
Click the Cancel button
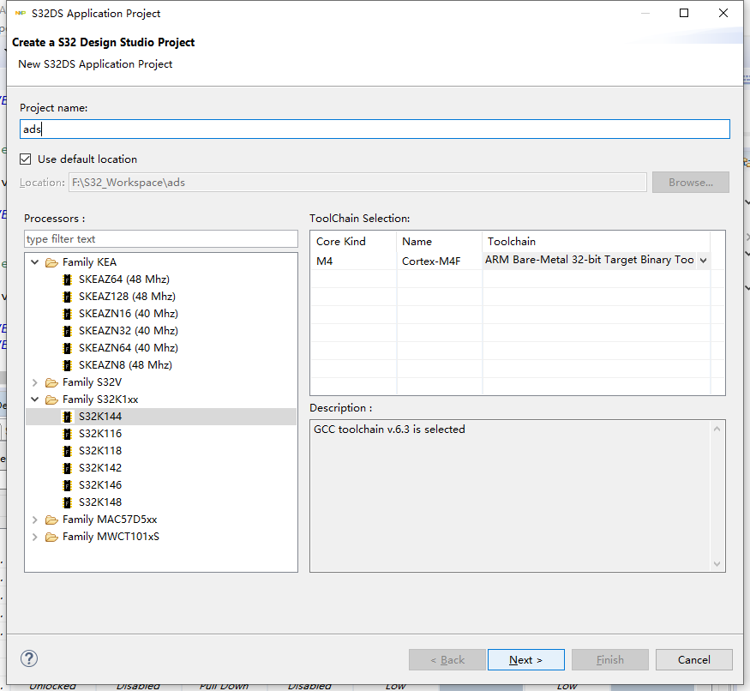pyautogui.click(x=694, y=660)
